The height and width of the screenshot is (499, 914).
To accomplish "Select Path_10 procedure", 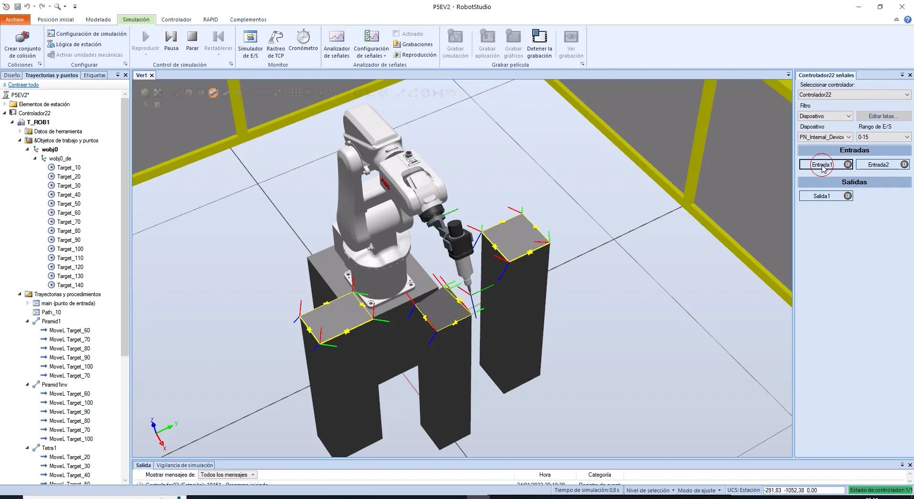I will click(x=51, y=312).
